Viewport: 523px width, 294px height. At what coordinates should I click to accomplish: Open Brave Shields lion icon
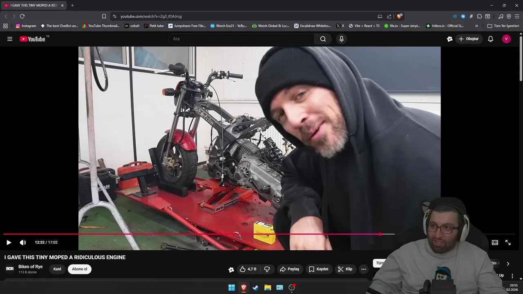coord(400,16)
